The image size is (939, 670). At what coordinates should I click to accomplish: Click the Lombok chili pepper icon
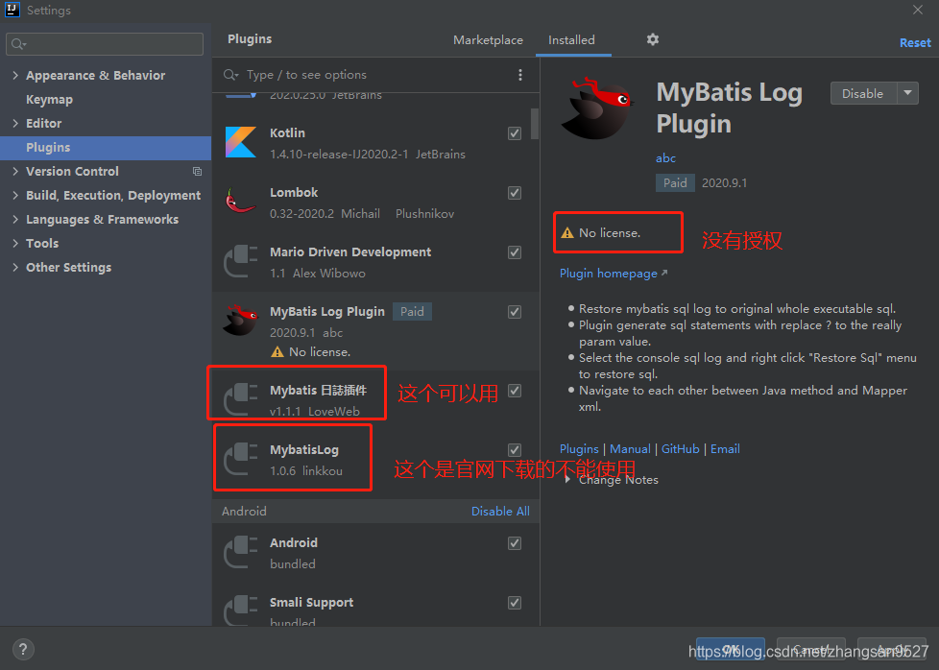240,202
